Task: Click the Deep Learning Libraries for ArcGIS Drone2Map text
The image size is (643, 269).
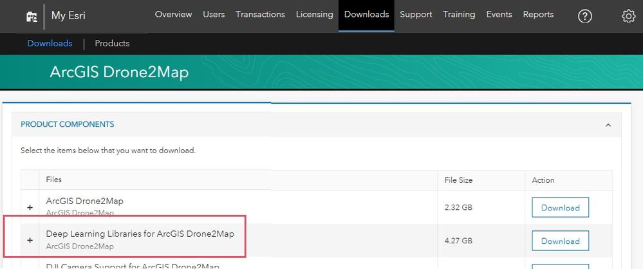Action: click(140, 234)
